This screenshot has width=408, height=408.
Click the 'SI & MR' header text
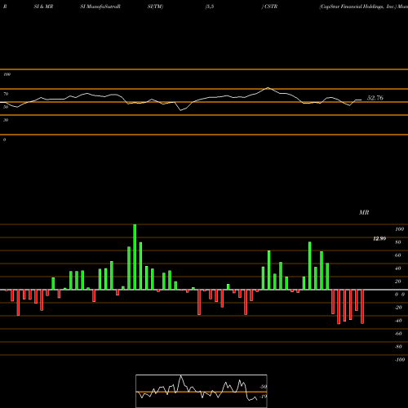coord(43,7)
